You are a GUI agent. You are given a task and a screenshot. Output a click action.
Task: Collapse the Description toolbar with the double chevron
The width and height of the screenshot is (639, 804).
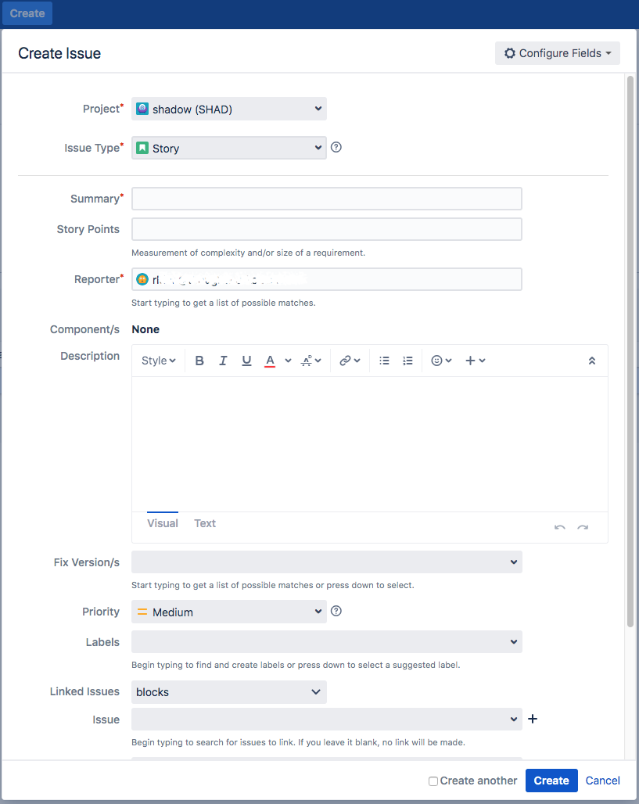point(592,361)
